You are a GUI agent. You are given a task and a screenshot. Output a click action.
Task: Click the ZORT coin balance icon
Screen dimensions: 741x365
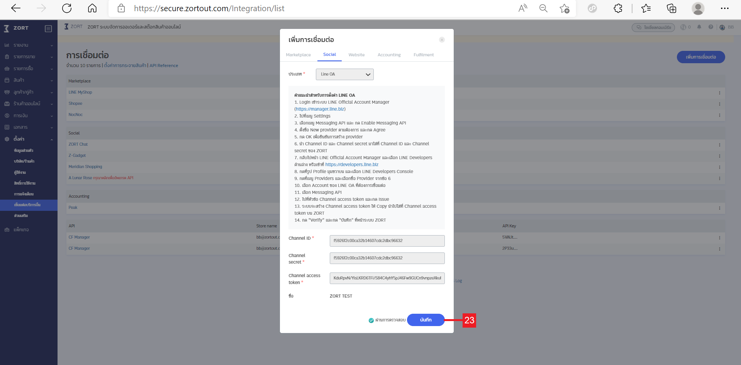[x=683, y=27]
